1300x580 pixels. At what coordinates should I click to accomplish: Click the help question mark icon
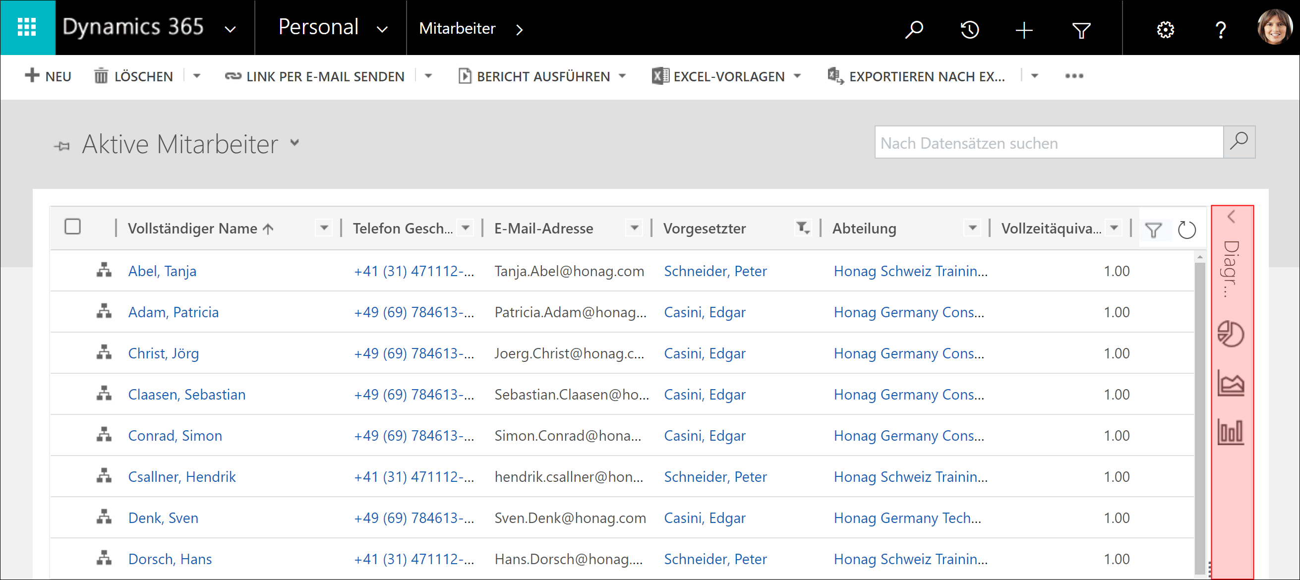point(1221,30)
